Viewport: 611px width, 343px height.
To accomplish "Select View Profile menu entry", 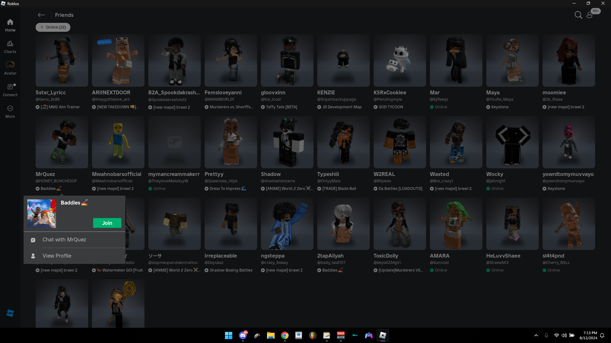I will (x=57, y=256).
